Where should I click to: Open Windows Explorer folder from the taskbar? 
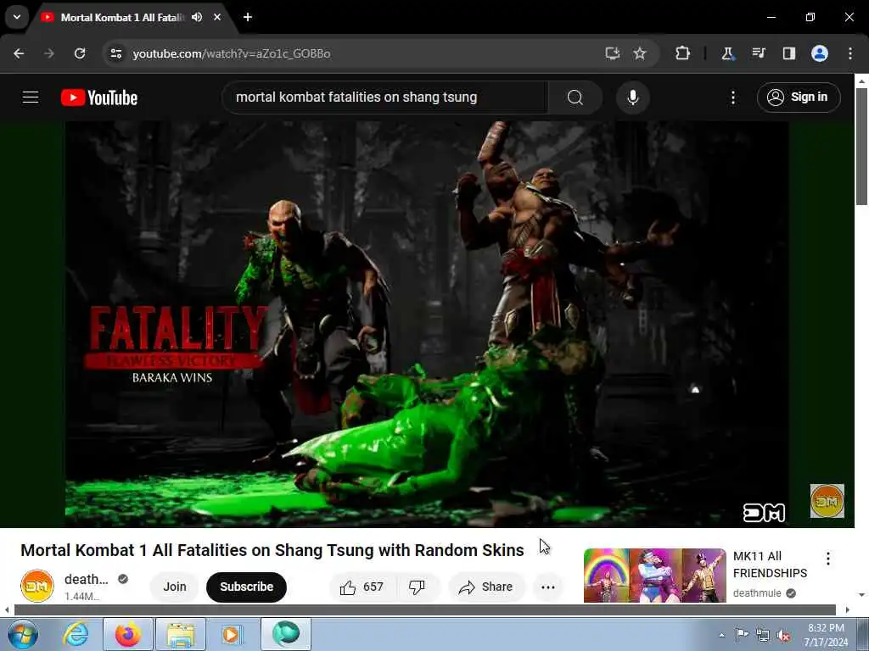coord(180,634)
